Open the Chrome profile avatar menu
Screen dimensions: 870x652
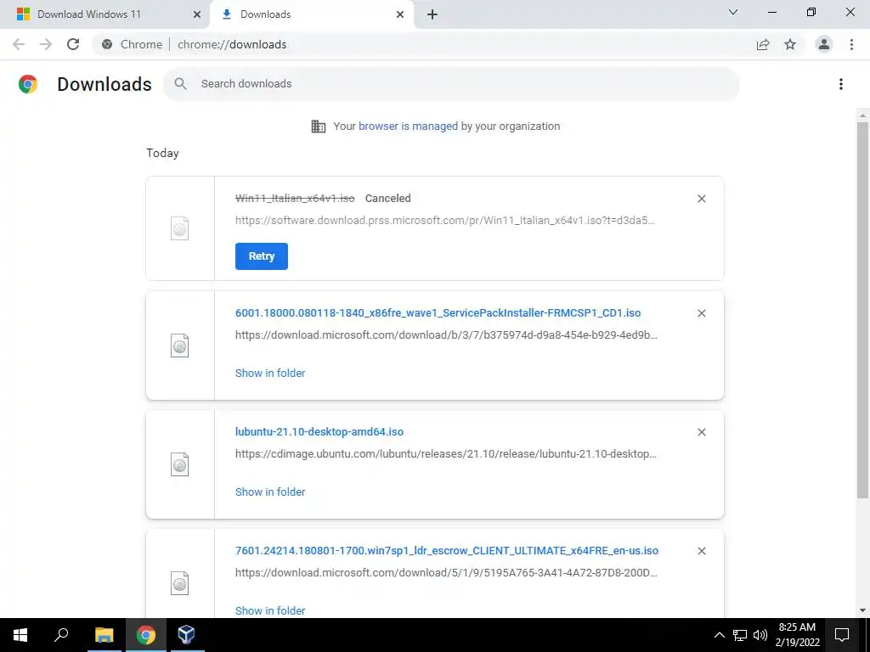pyautogui.click(x=824, y=44)
